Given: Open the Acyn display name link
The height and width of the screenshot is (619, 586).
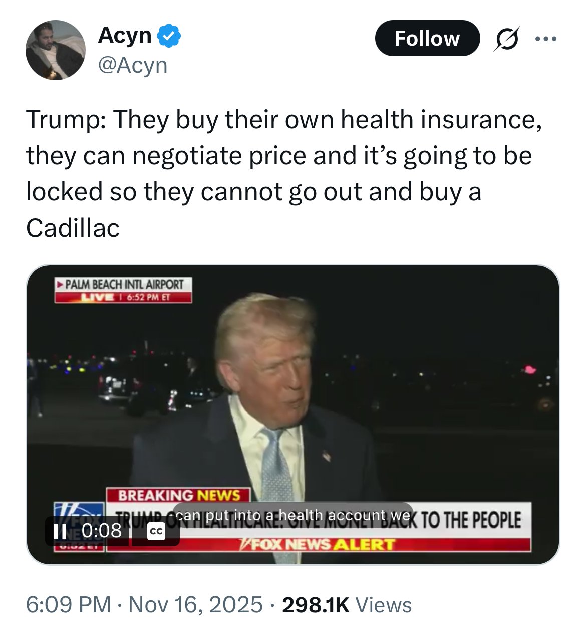Looking at the screenshot, I should 125,35.
